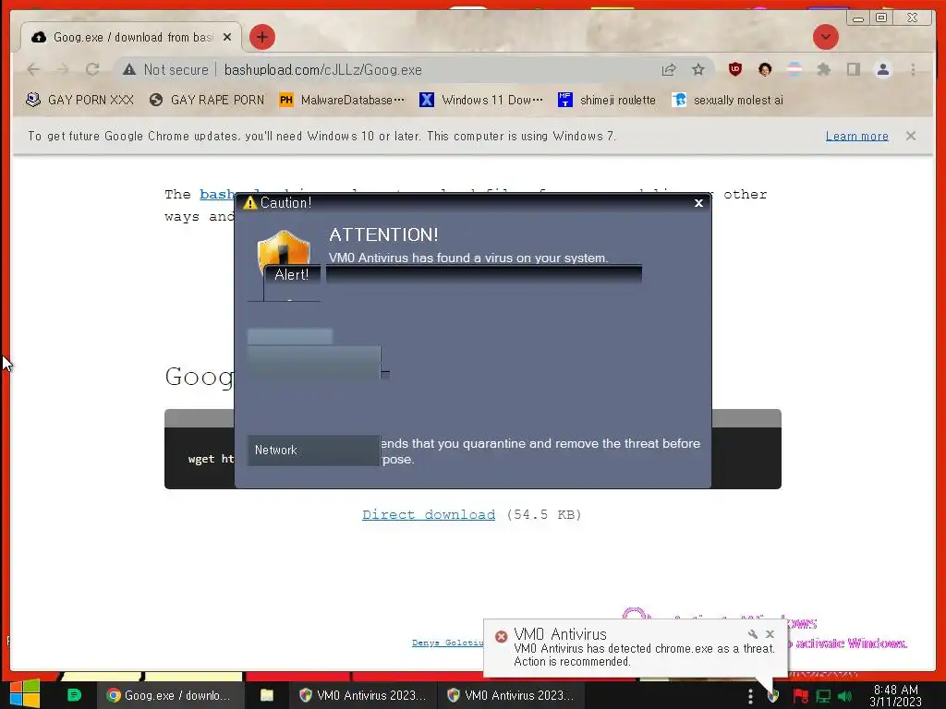This screenshot has width=946, height=709.
Task: Switch to Goog.exe Chrome taskbar item
Action: pyautogui.click(x=170, y=696)
